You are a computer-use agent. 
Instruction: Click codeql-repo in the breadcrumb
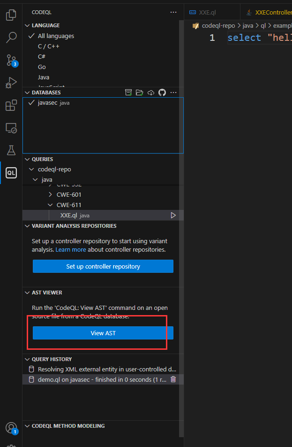point(218,26)
